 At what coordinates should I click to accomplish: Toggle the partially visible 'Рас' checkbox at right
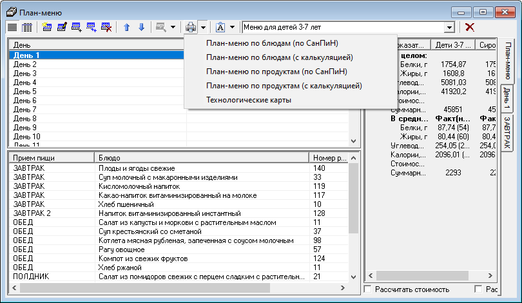click(x=478, y=289)
